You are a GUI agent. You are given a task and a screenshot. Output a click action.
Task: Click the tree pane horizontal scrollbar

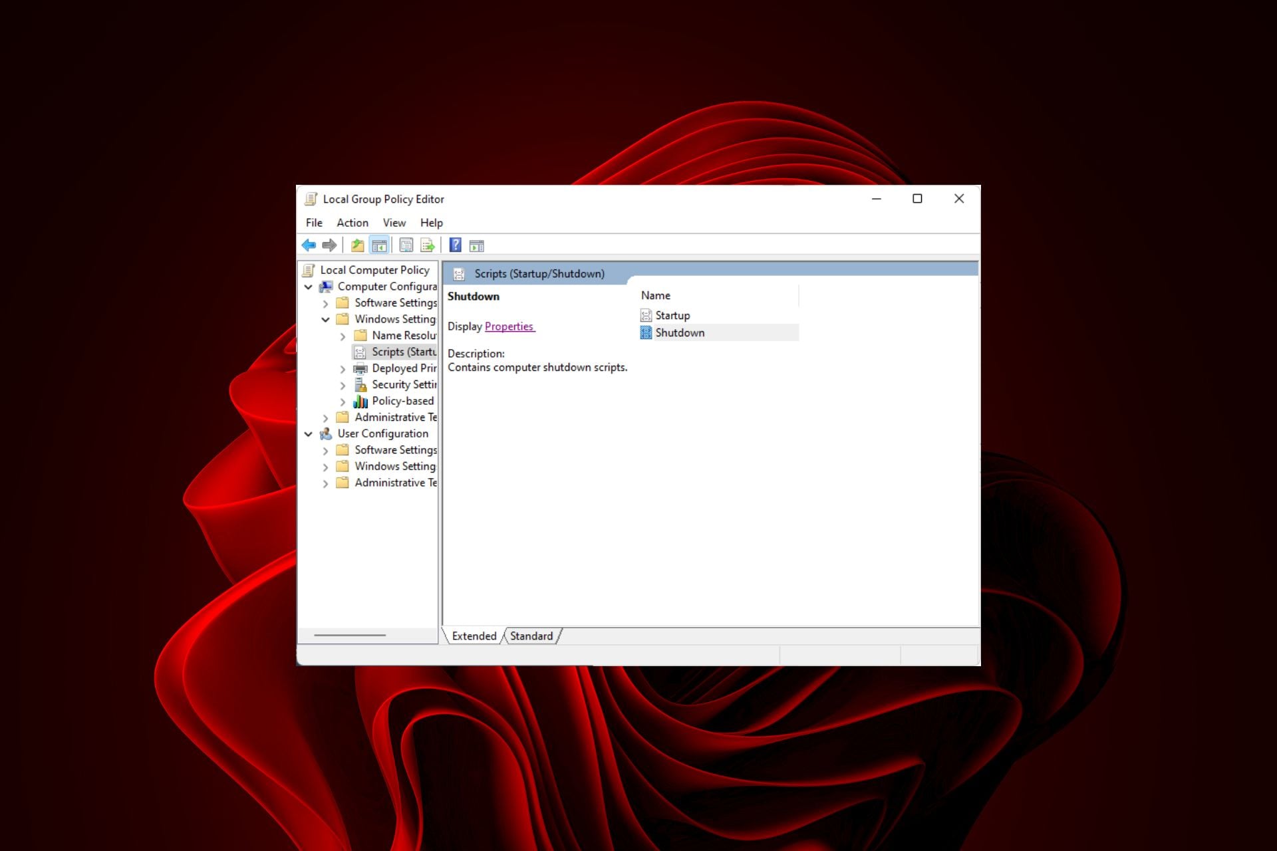coord(350,636)
